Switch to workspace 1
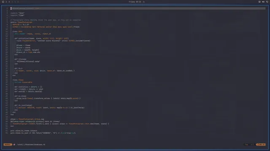 (x=6, y=2)
